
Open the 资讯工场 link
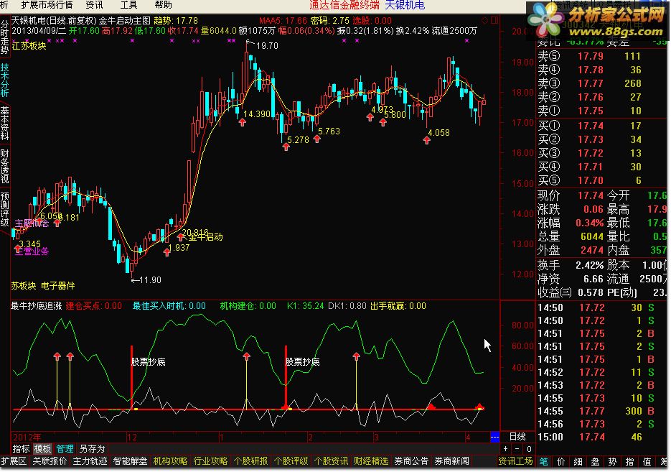click(x=516, y=461)
